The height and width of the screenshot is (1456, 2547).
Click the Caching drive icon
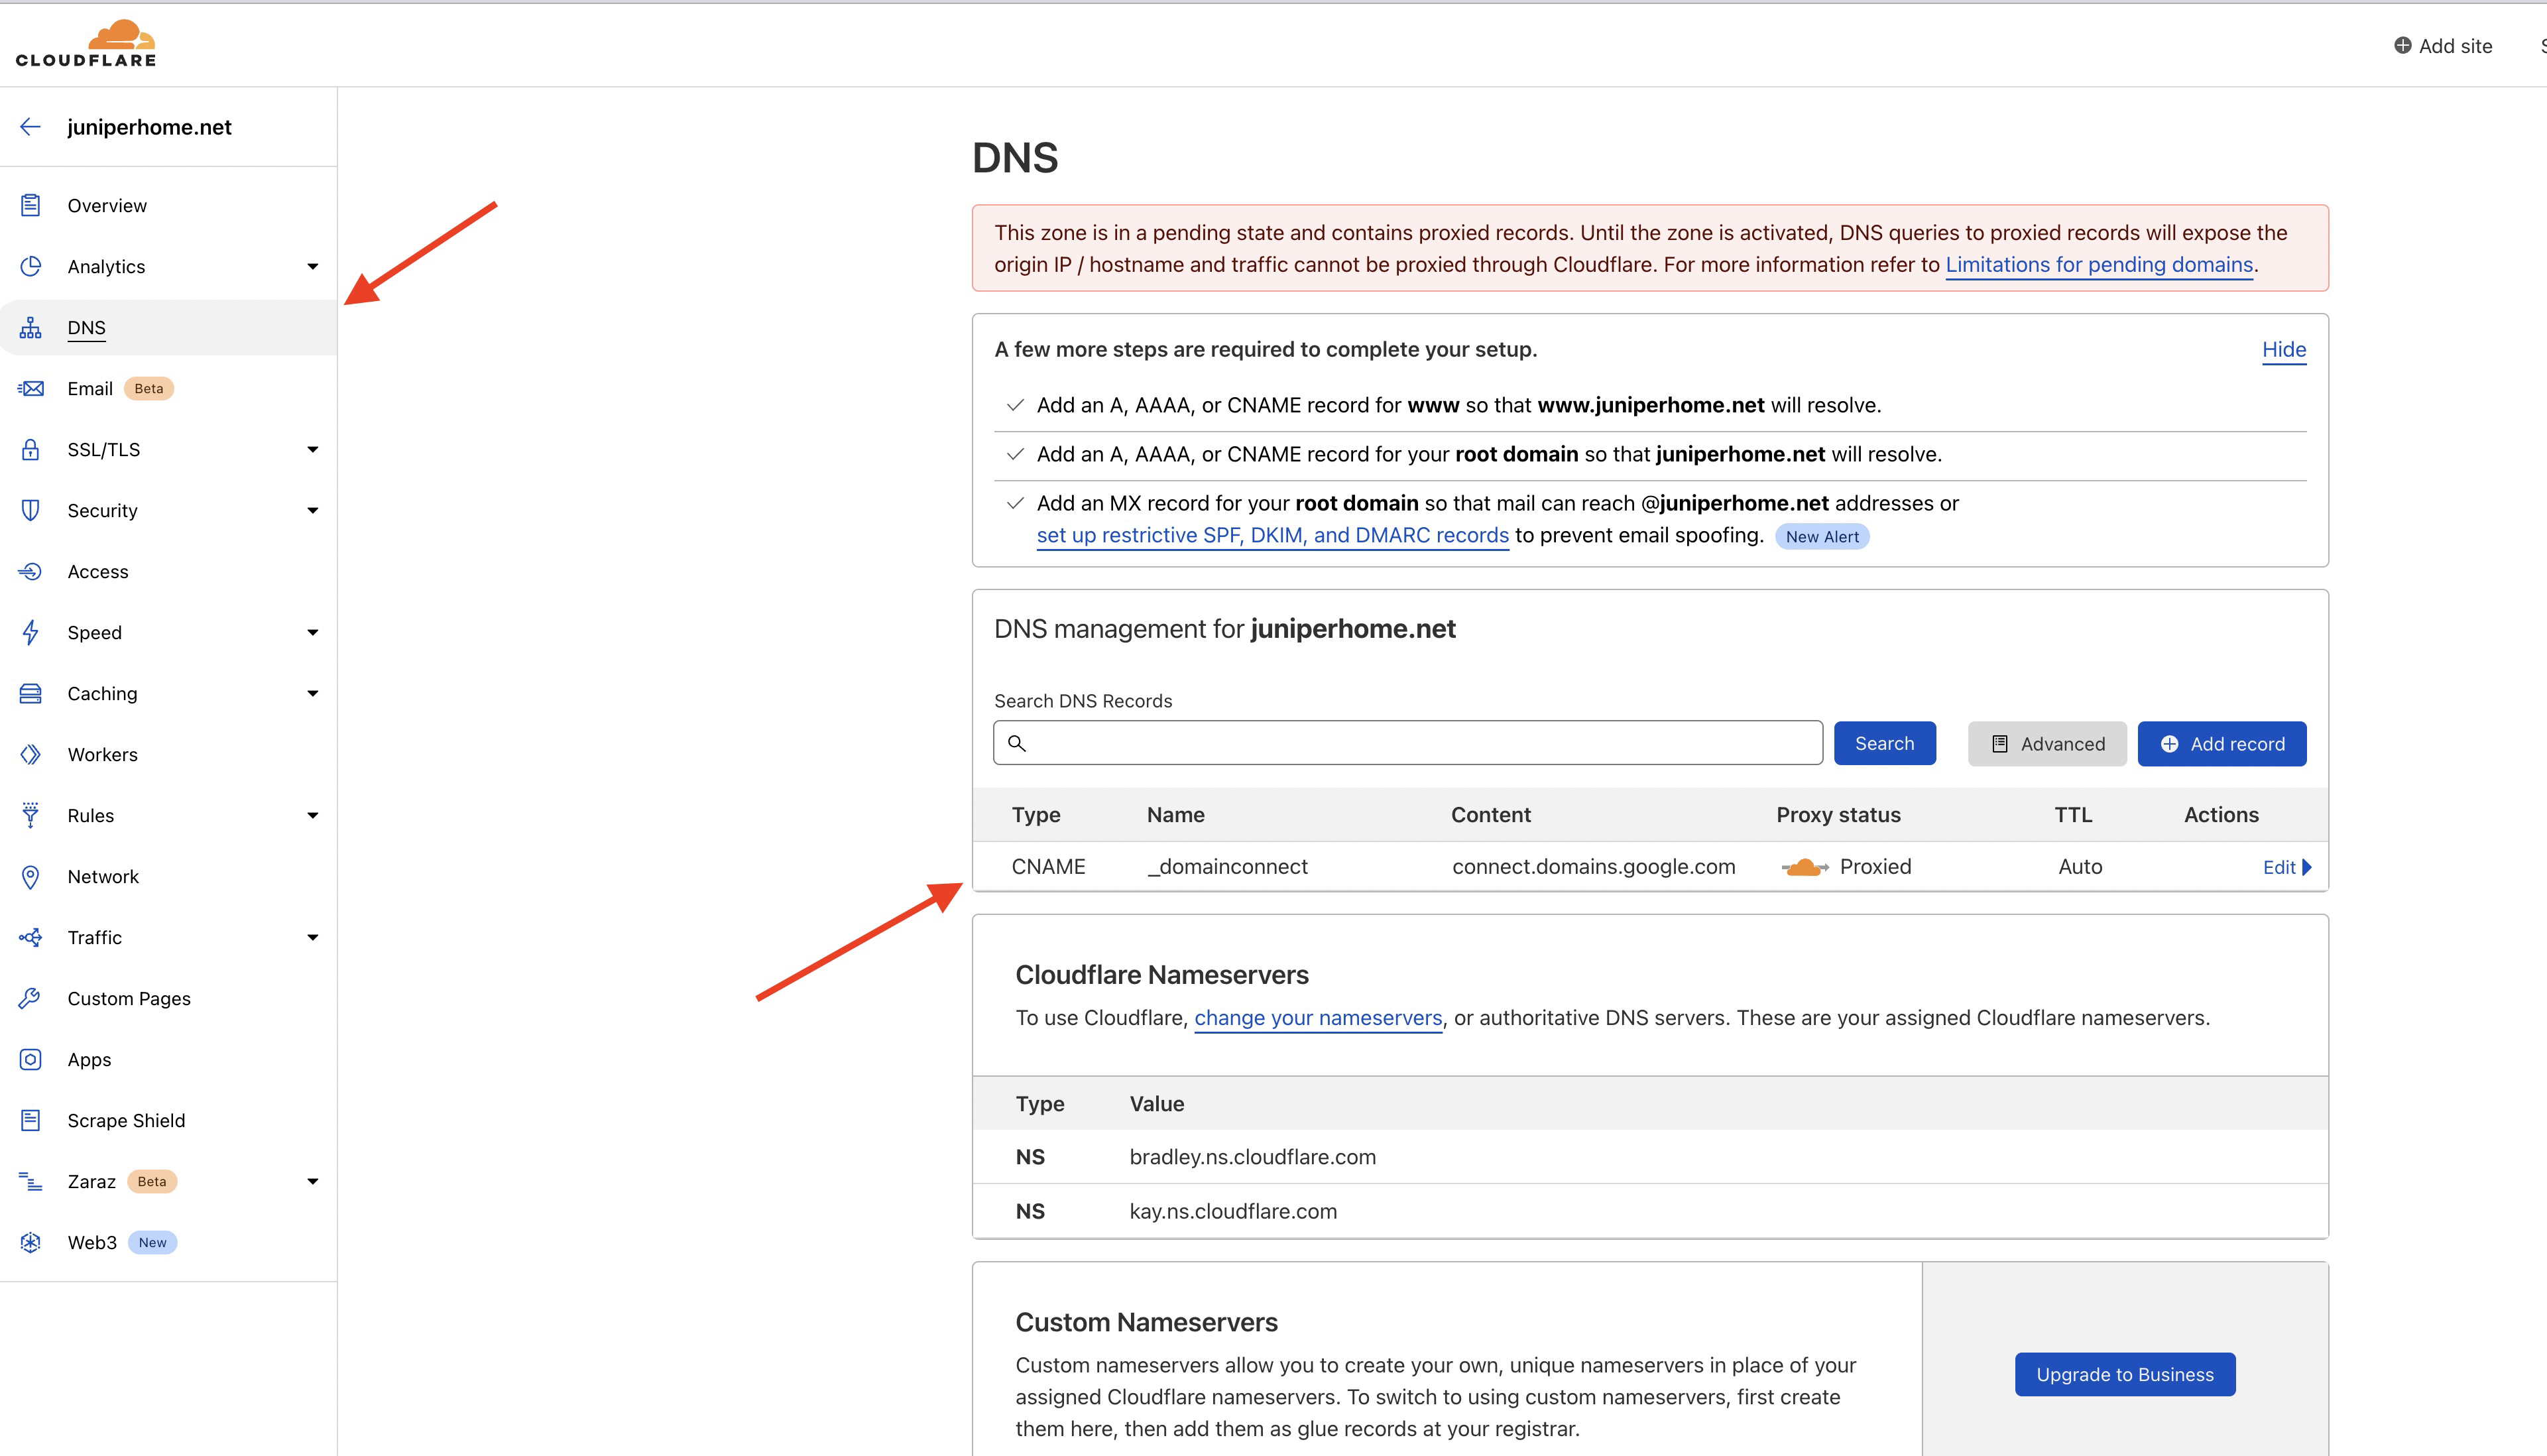coord(31,693)
